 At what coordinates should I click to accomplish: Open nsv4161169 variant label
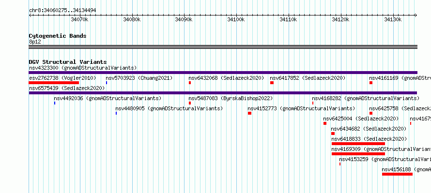pyautogui.click(x=400, y=78)
